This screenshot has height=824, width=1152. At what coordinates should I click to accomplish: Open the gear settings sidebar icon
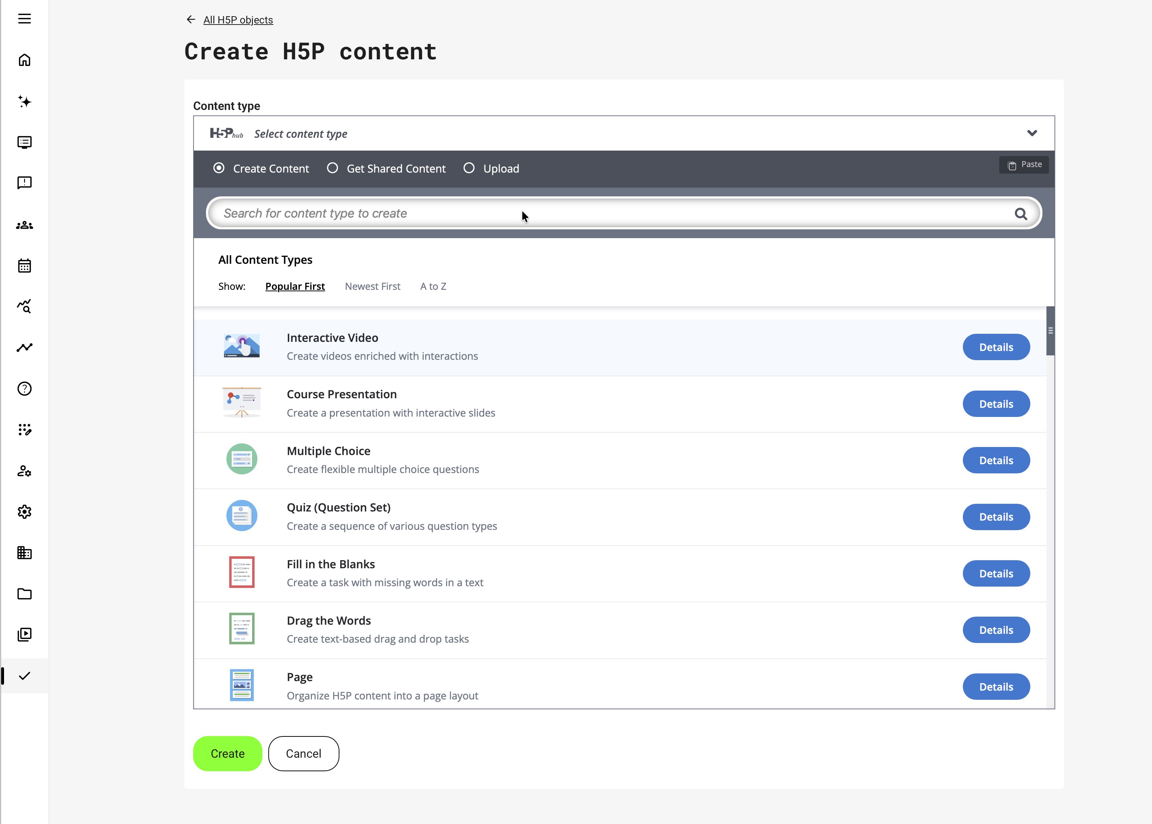point(24,511)
